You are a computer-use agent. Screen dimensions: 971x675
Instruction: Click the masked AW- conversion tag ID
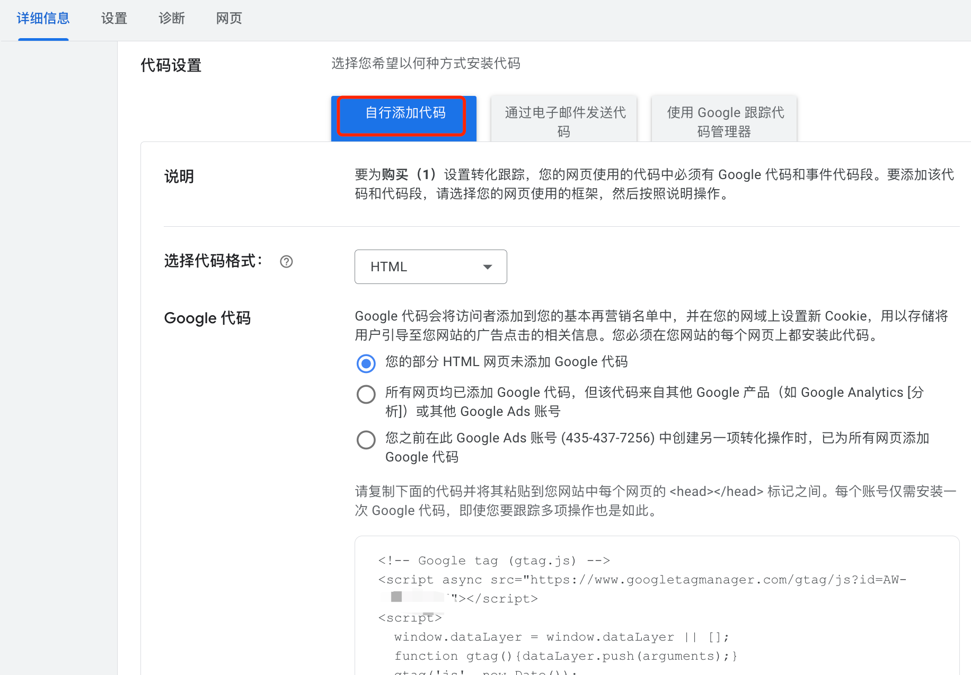pos(419,597)
